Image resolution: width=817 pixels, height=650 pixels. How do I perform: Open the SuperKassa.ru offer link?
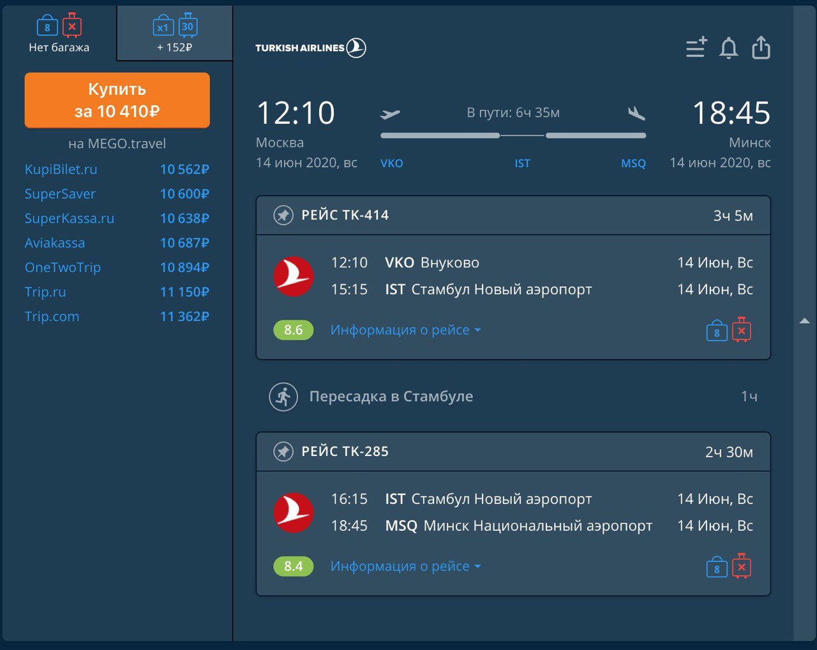click(69, 218)
